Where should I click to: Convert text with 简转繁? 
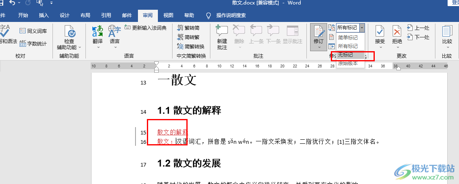click(188, 37)
